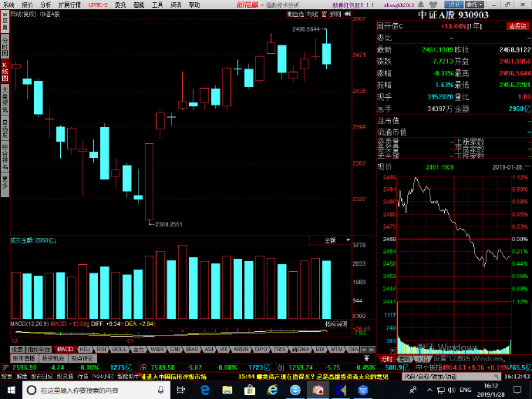Select the 主力 indicator tab
Screen dimensions: 532x399
pos(139,349)
